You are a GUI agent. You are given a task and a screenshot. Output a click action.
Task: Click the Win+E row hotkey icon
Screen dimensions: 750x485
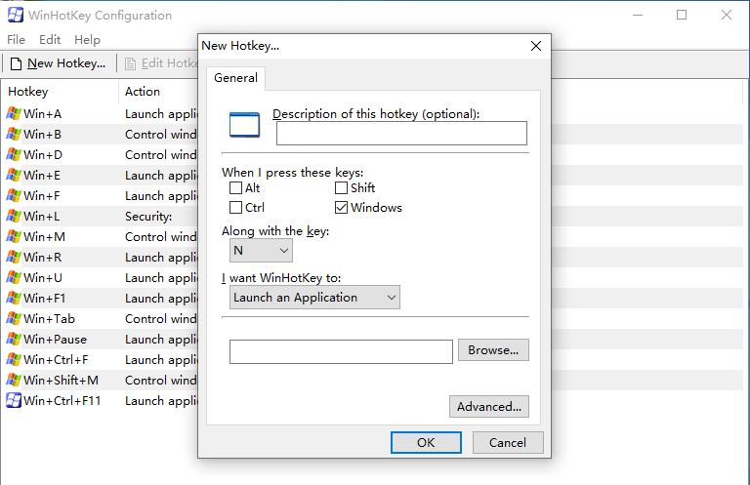[14, 176]
